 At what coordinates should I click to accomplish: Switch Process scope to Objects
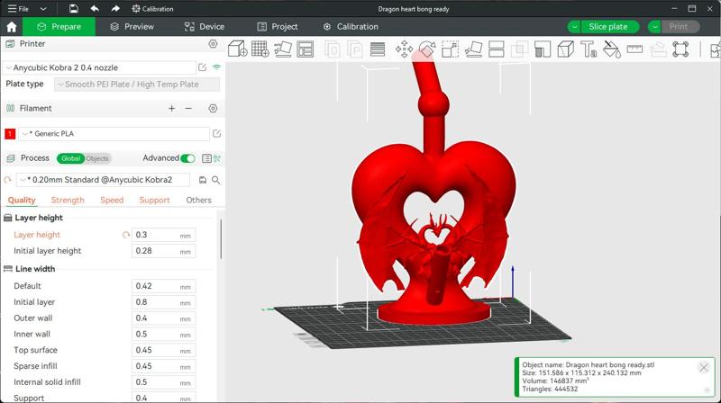[97, 158]
